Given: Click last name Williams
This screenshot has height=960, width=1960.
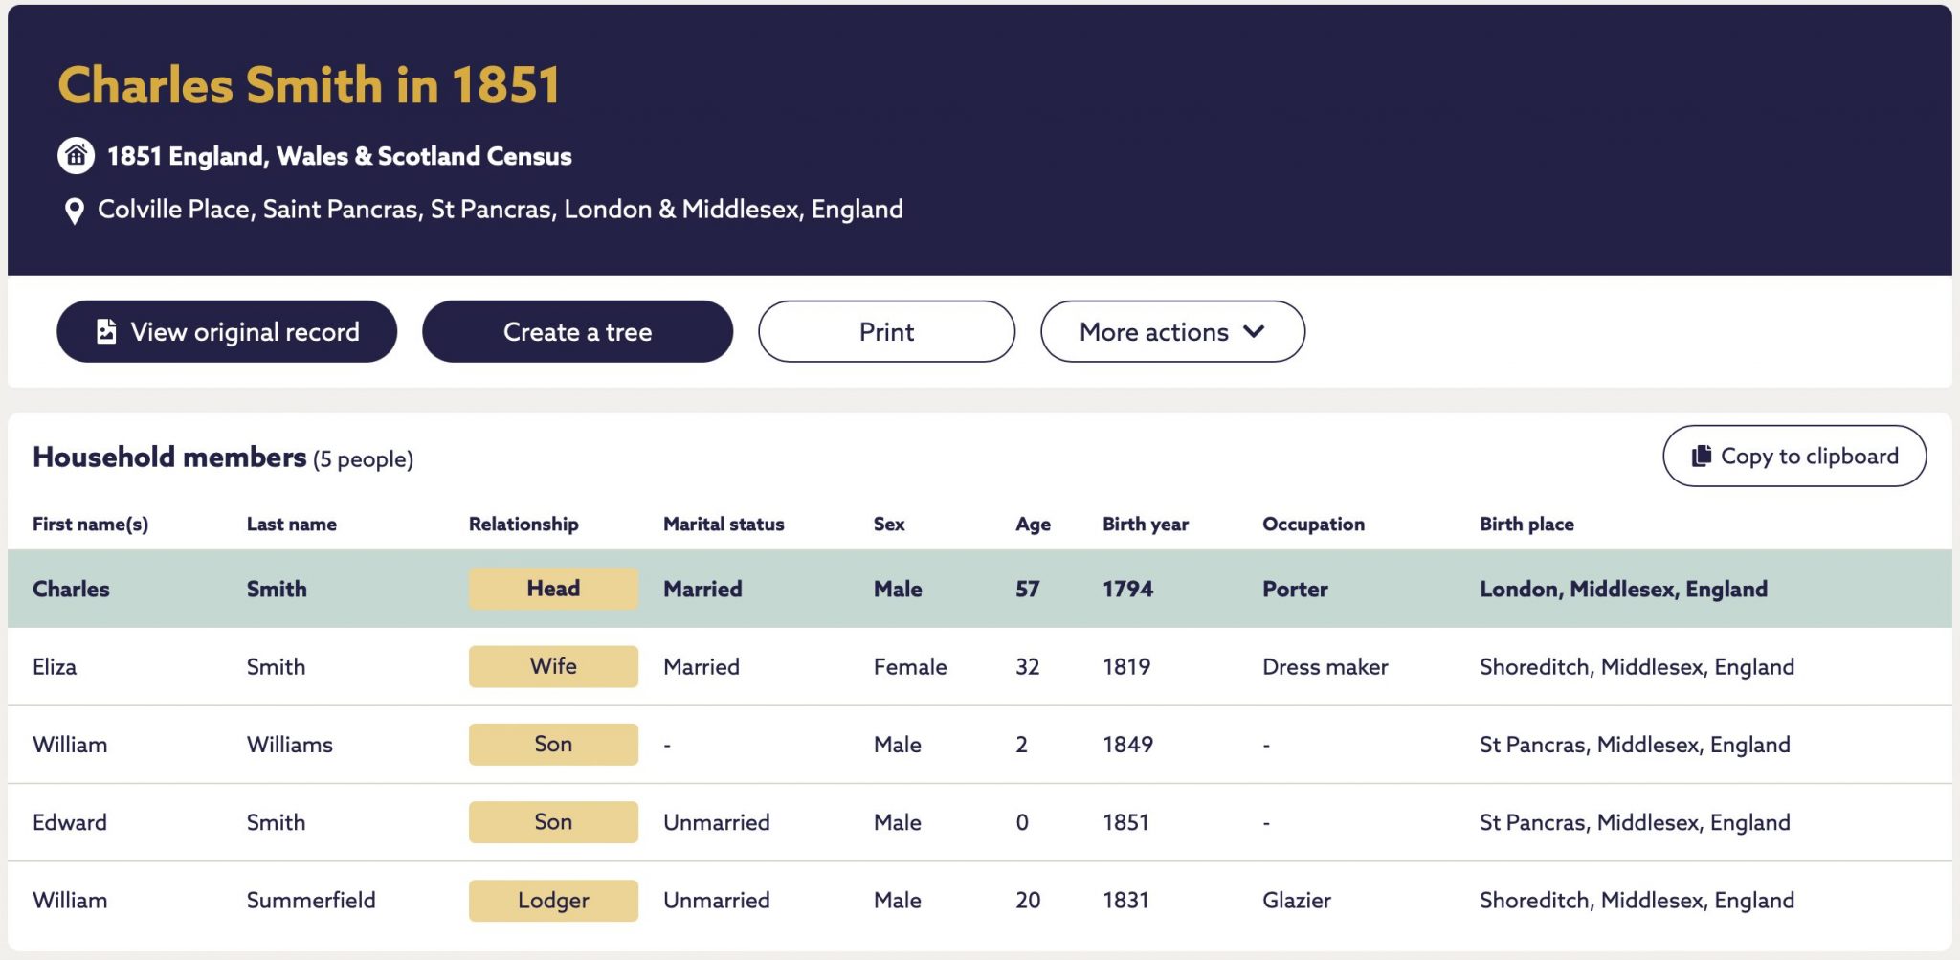Looking at the screenshot, I should pos(290,744).
